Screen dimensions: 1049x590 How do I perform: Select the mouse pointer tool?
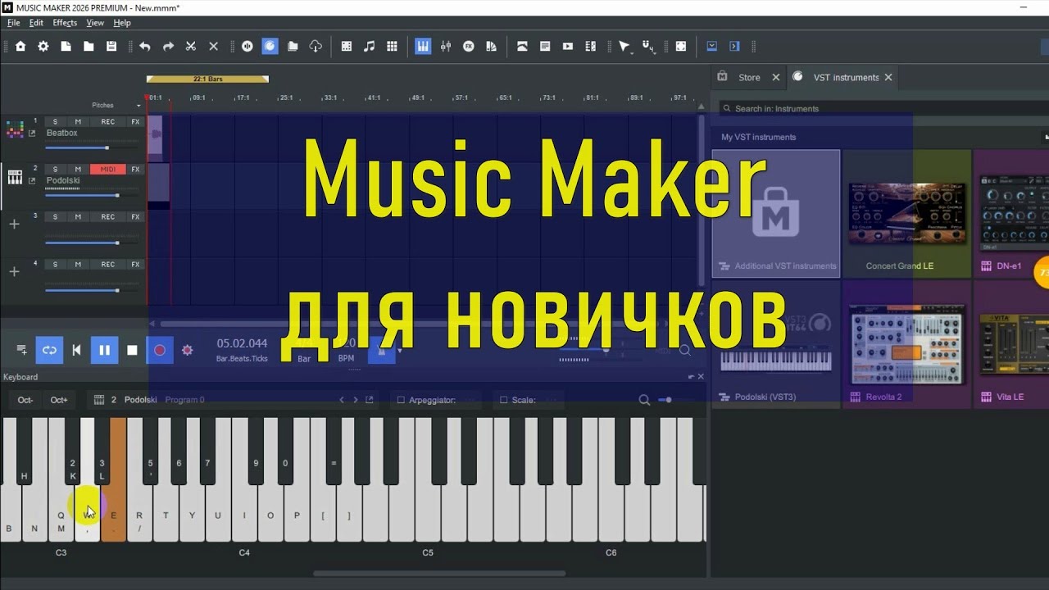624,47
